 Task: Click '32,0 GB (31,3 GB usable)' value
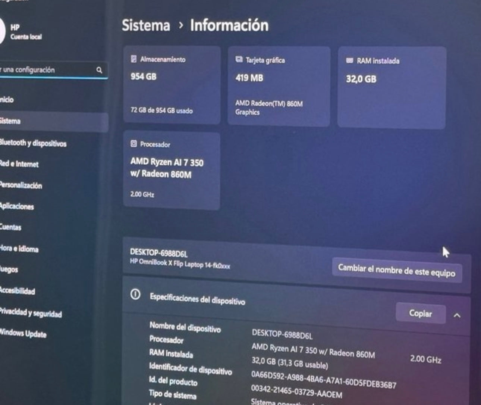click(290, 362)
